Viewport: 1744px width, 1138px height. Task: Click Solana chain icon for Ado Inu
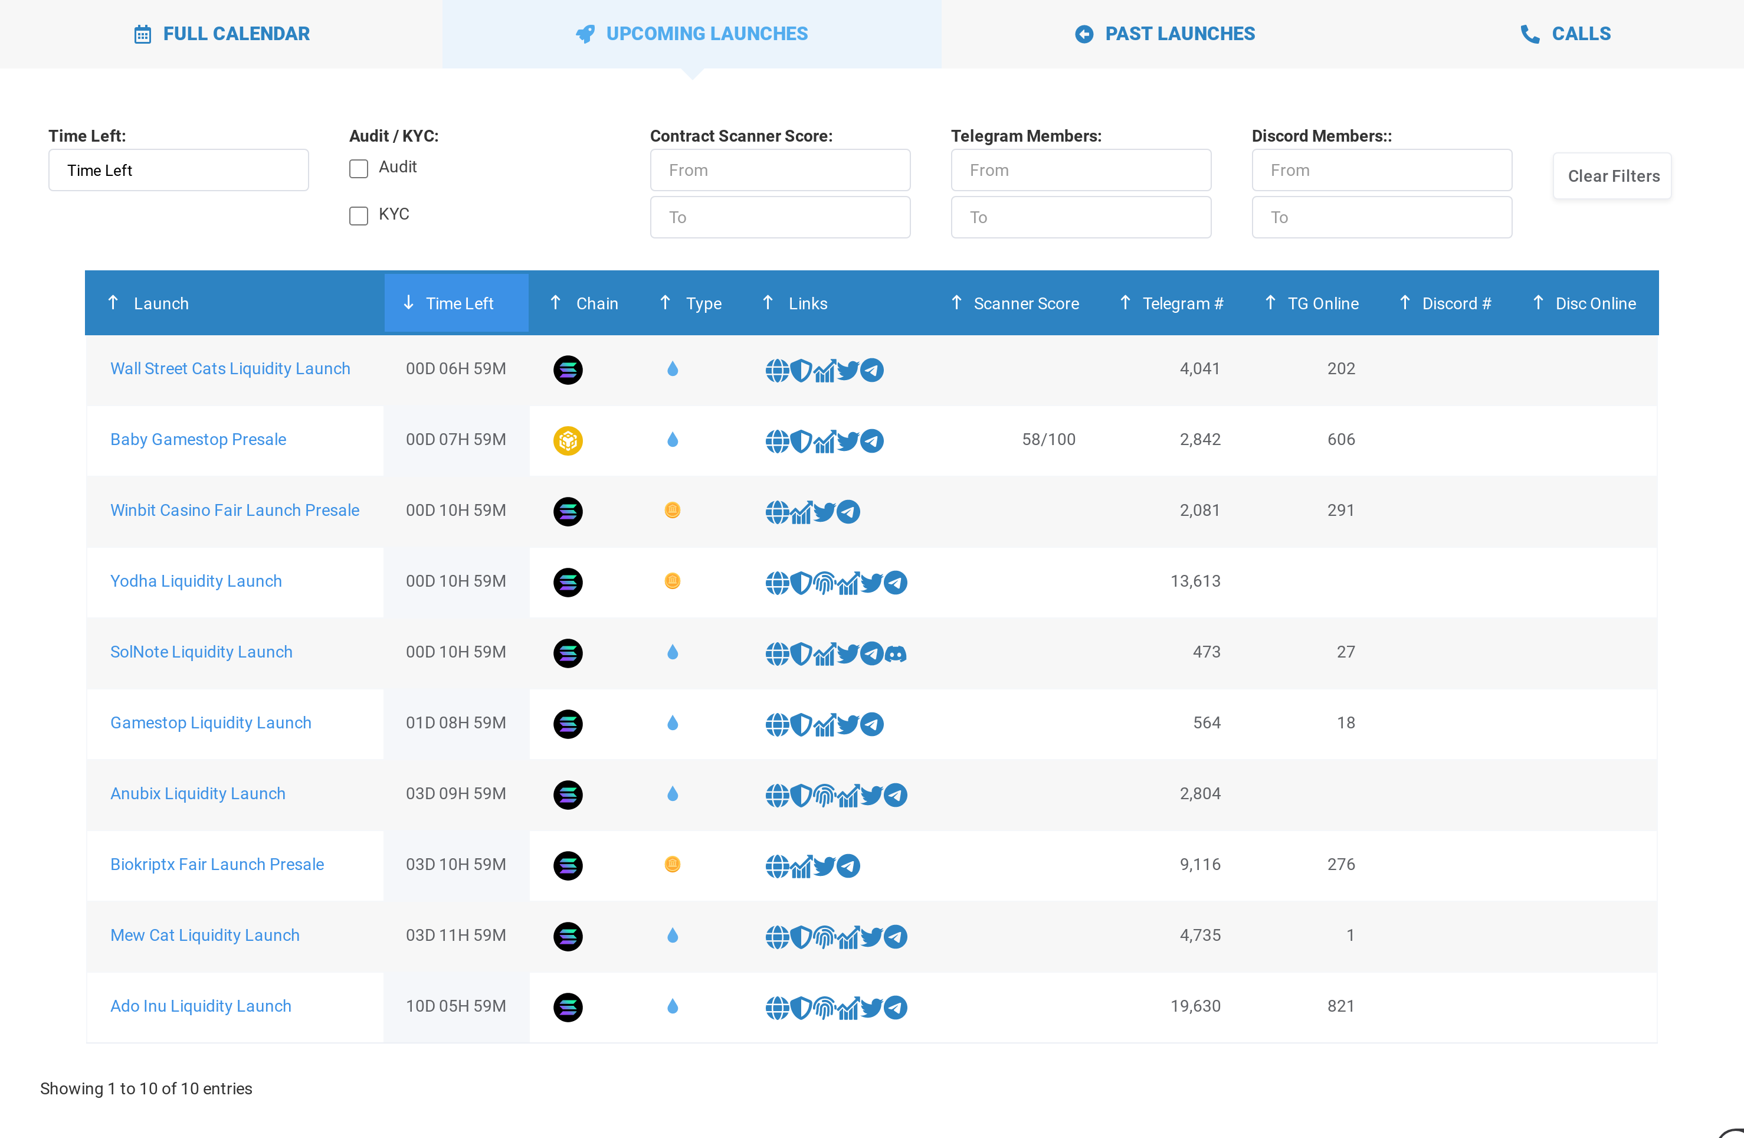coord(567,1008)
